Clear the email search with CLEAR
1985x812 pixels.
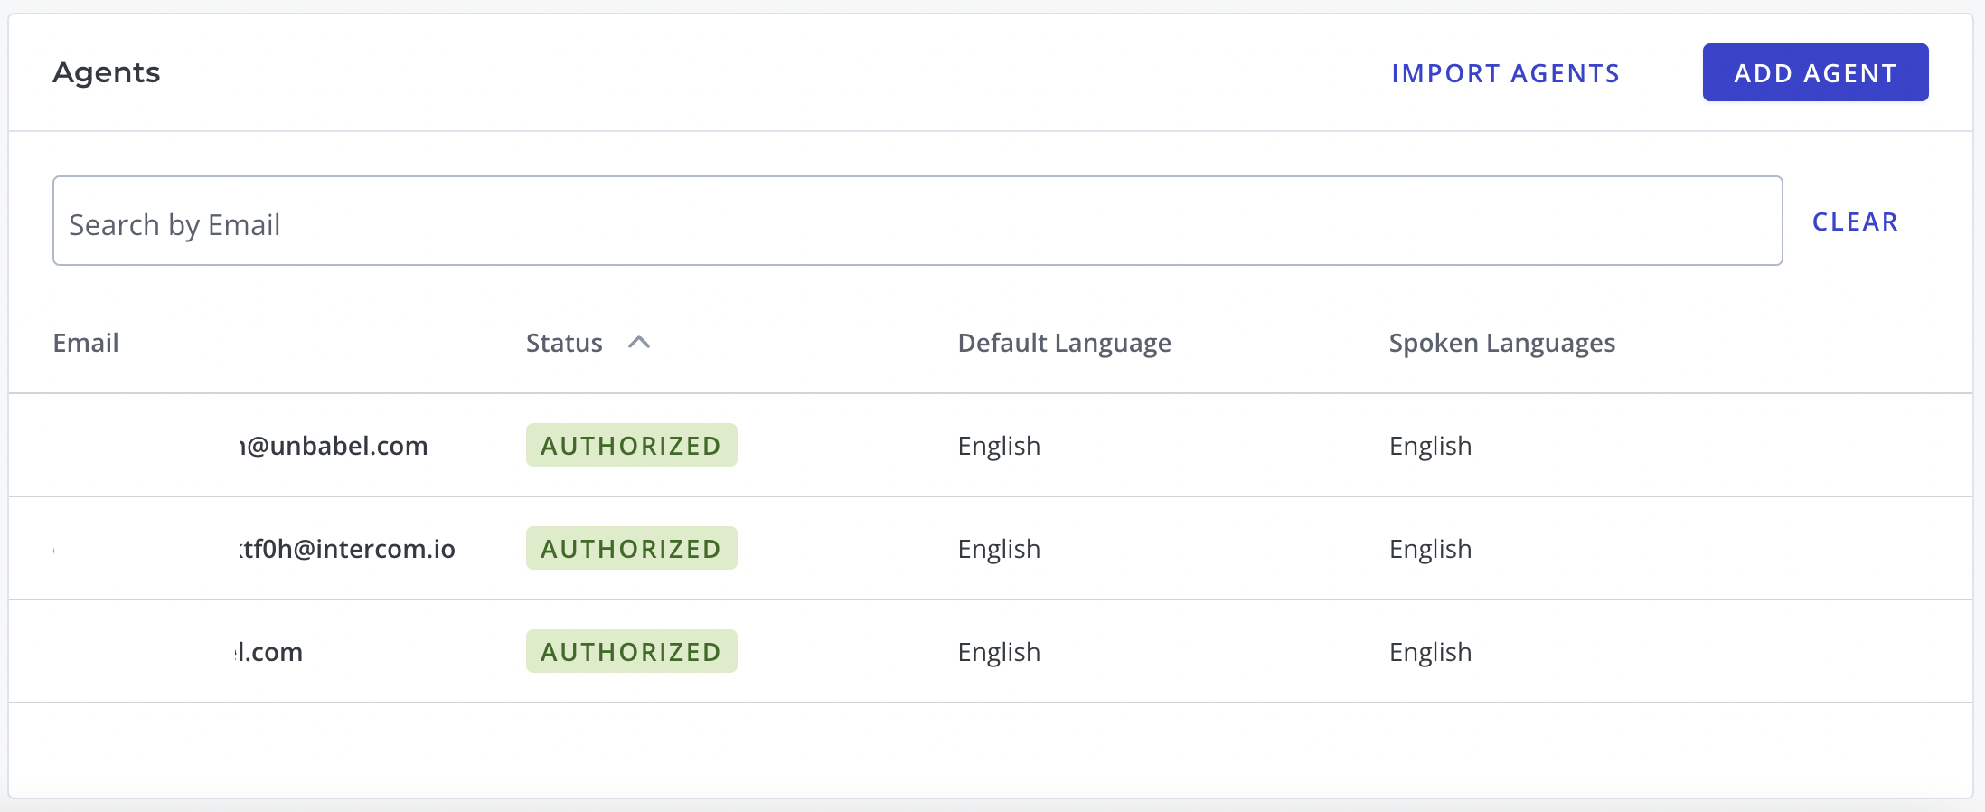(1855, 222)
